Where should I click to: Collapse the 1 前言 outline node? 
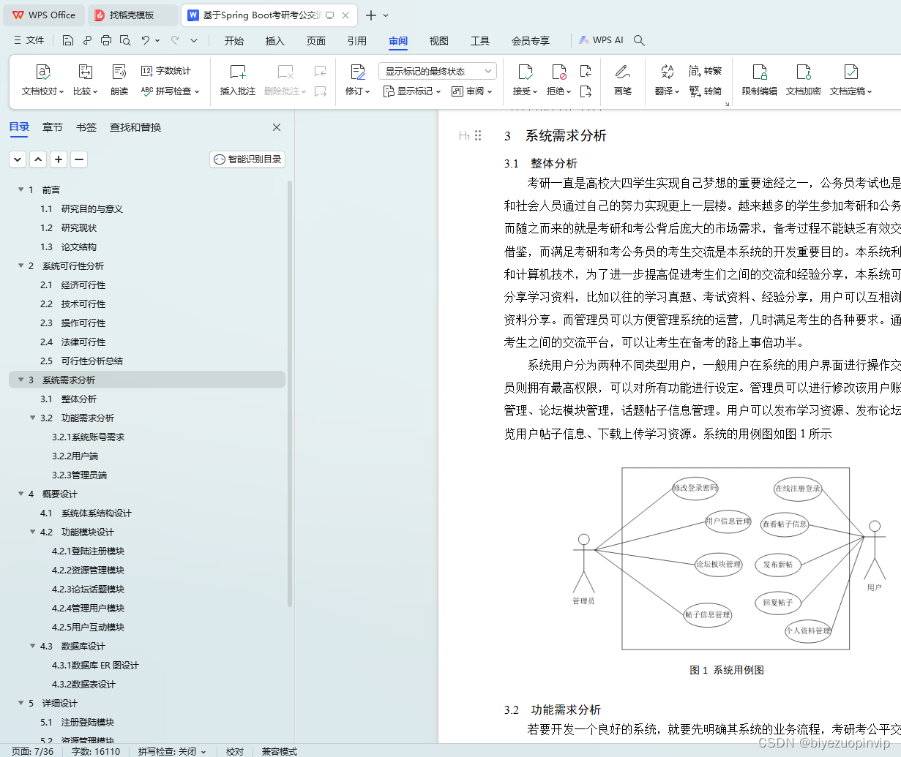click(21, 189)
